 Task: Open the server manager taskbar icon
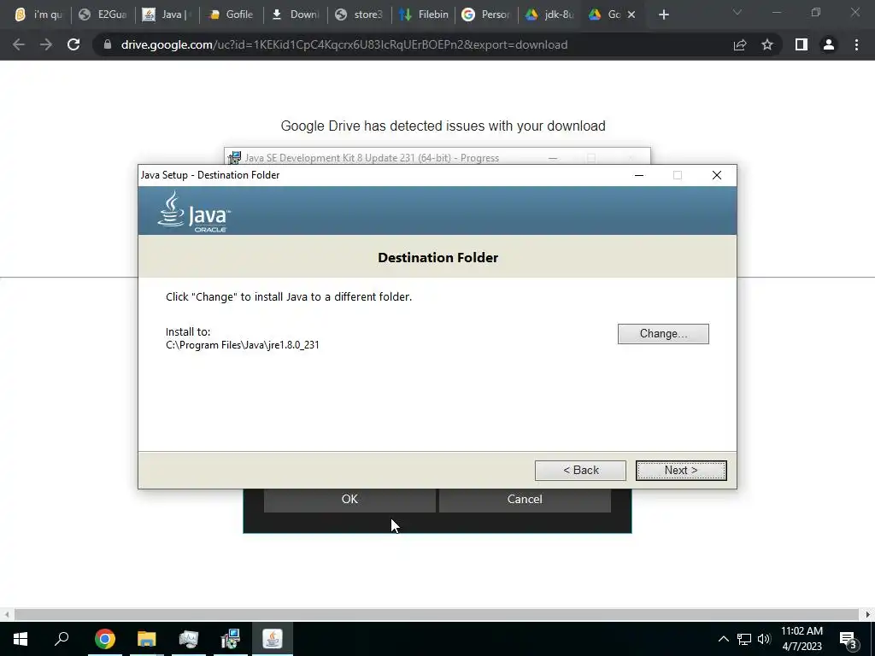point(189,639)
